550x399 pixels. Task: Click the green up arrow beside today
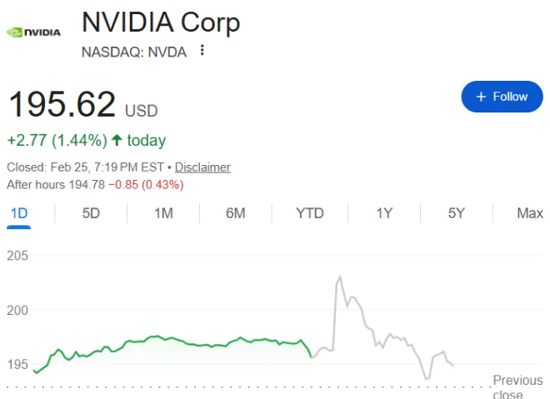[117, 140]
